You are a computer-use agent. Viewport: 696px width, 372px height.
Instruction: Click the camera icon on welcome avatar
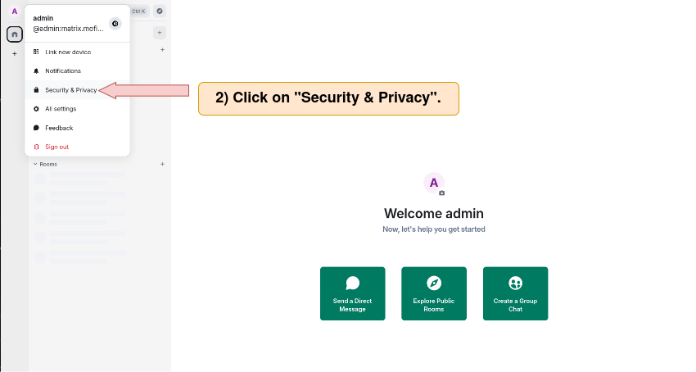point(441,193)
